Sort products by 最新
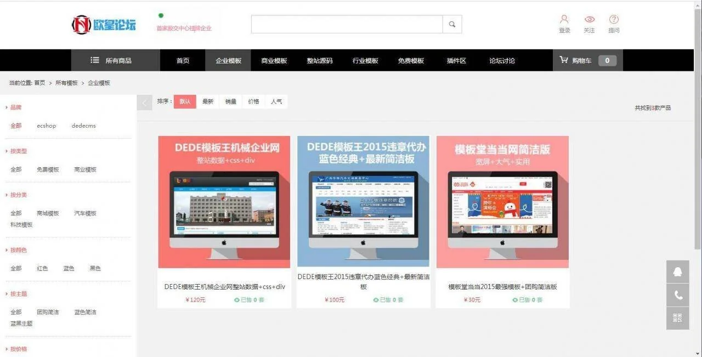Viewport: 702px width, 357px height. tap(208, 101)
